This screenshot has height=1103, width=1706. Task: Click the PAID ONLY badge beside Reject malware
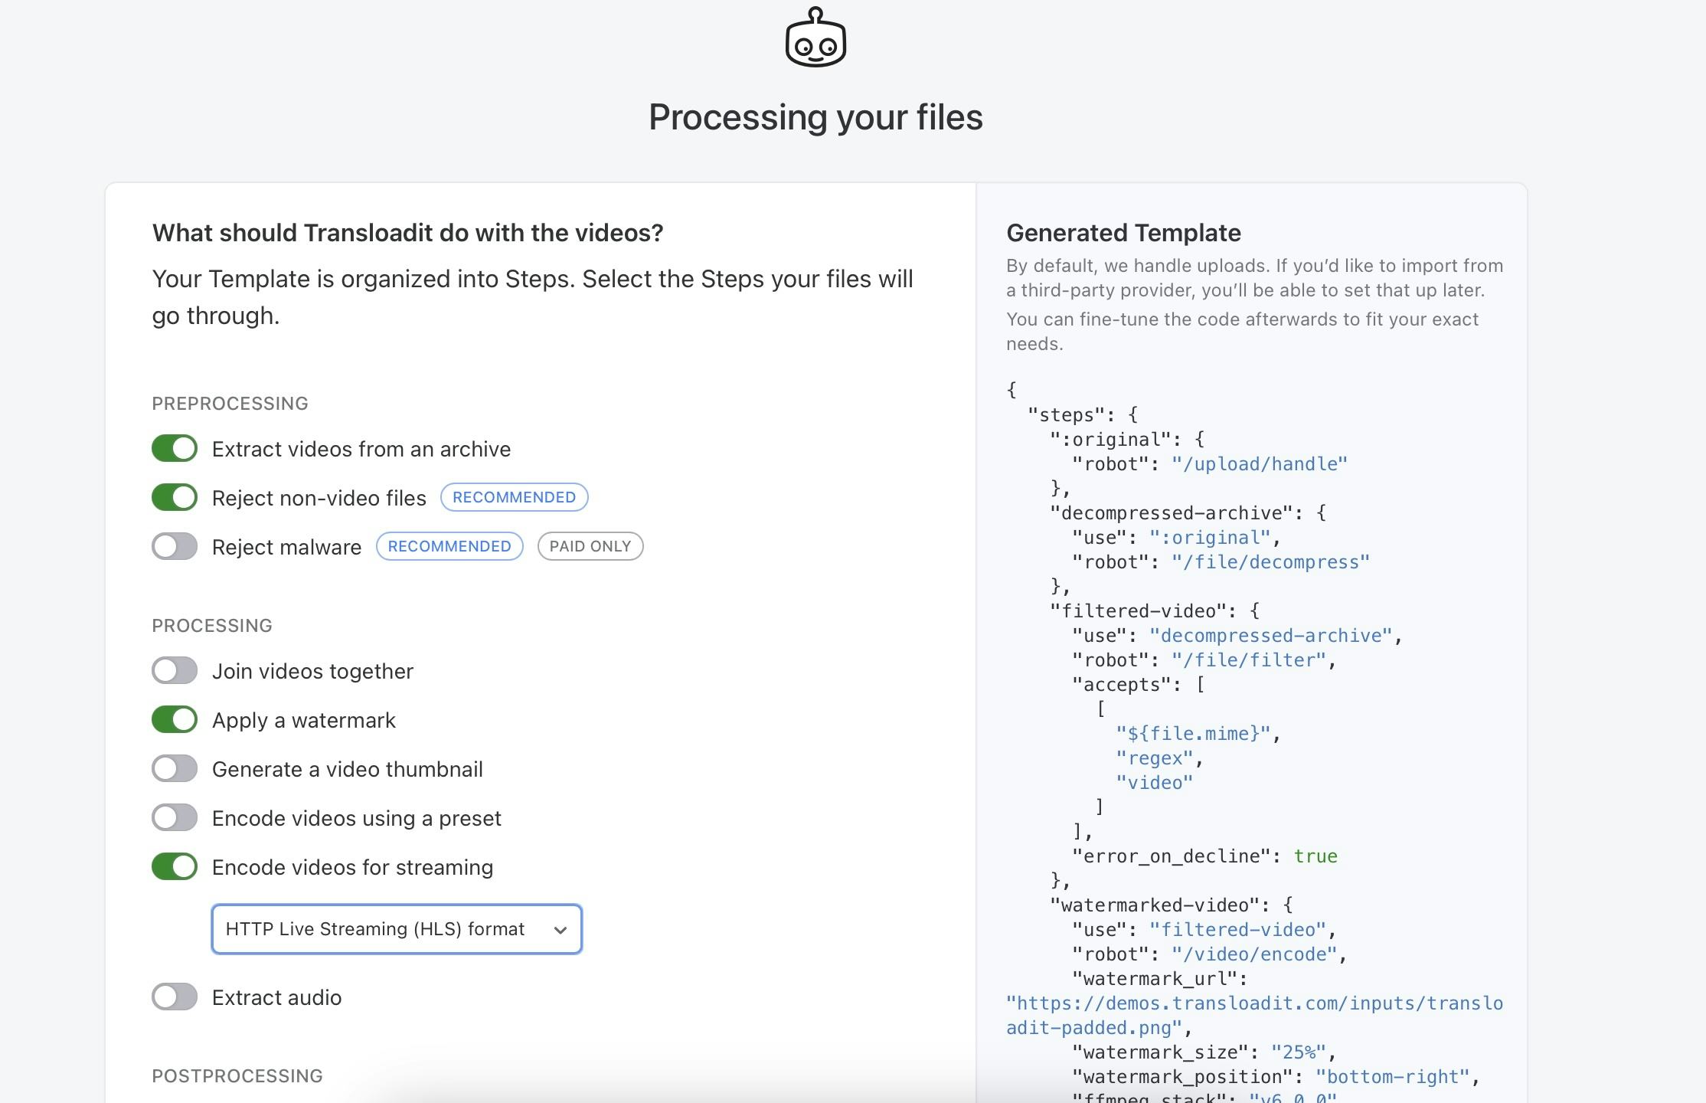[x=590, y=545]
